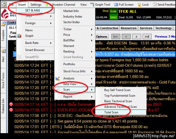This screenshot has width=176, height=139.
Task: Open the Insert menu
Action: coord(22,5)
